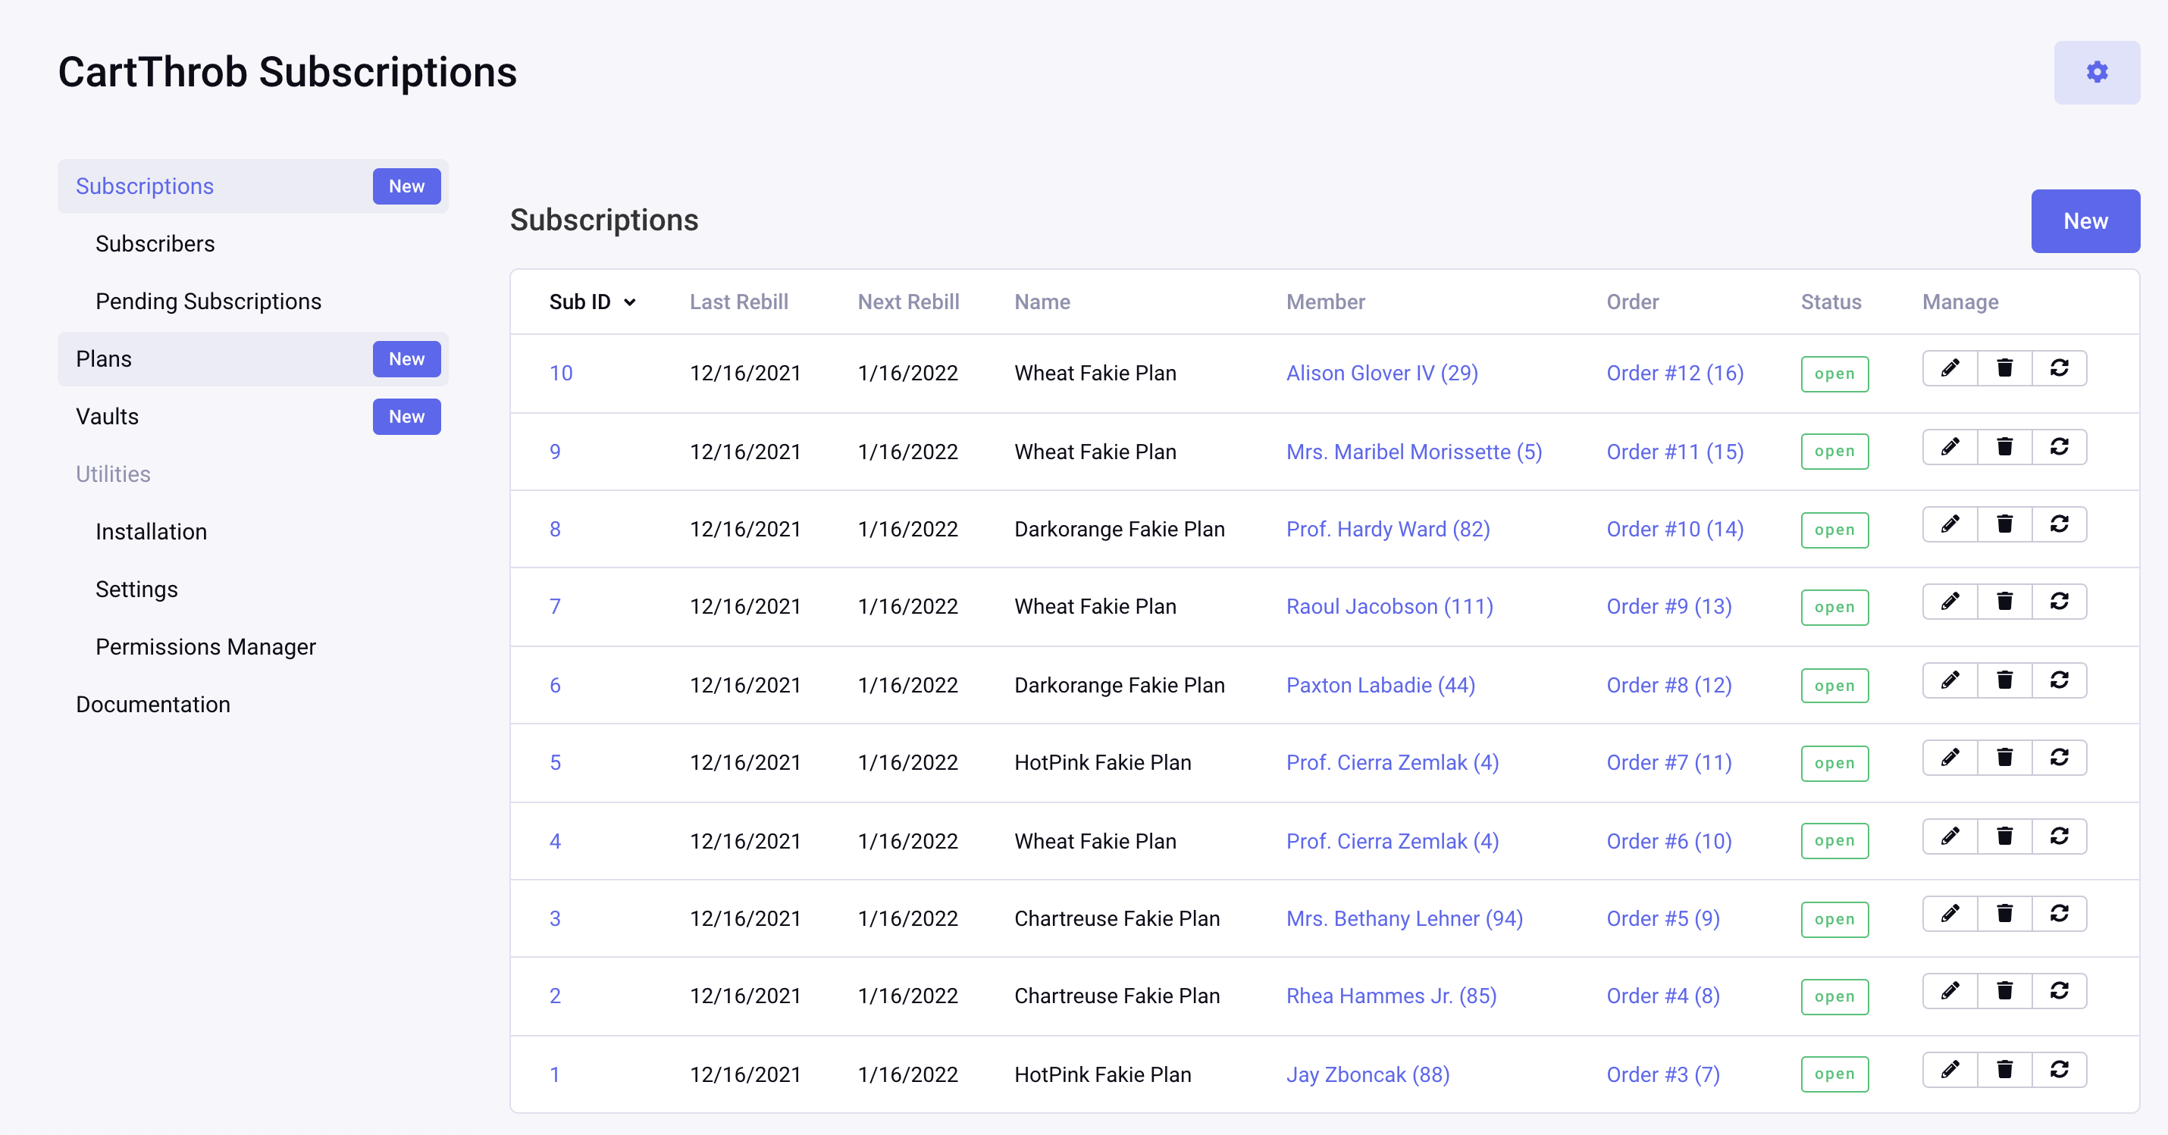
Task: Rebill subscription 4 with refresh icon
Action: (2060, 836)
